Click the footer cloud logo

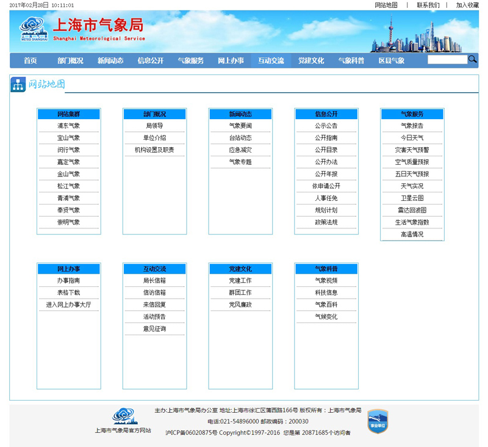pos(125,416)
